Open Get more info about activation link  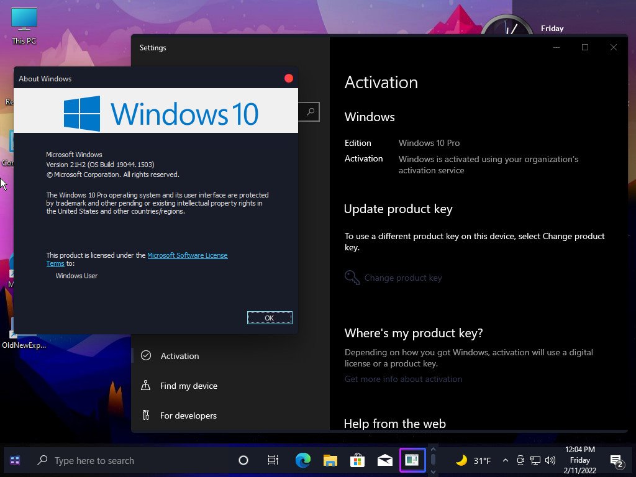(403, 379)
